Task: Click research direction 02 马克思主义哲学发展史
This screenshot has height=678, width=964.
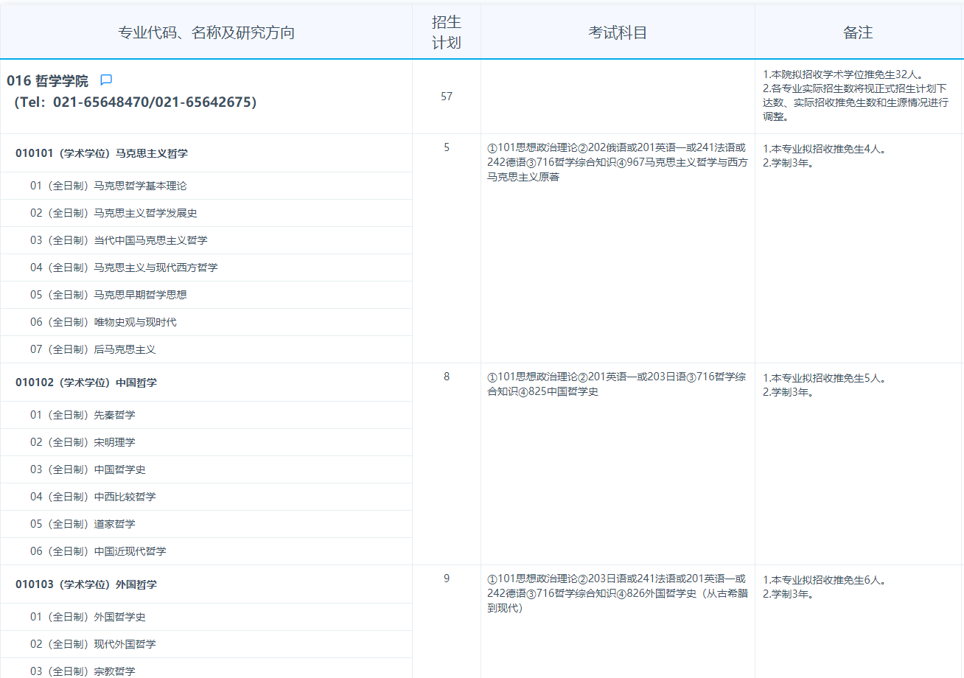Action: pyautogui.click(x=113, y=213)
